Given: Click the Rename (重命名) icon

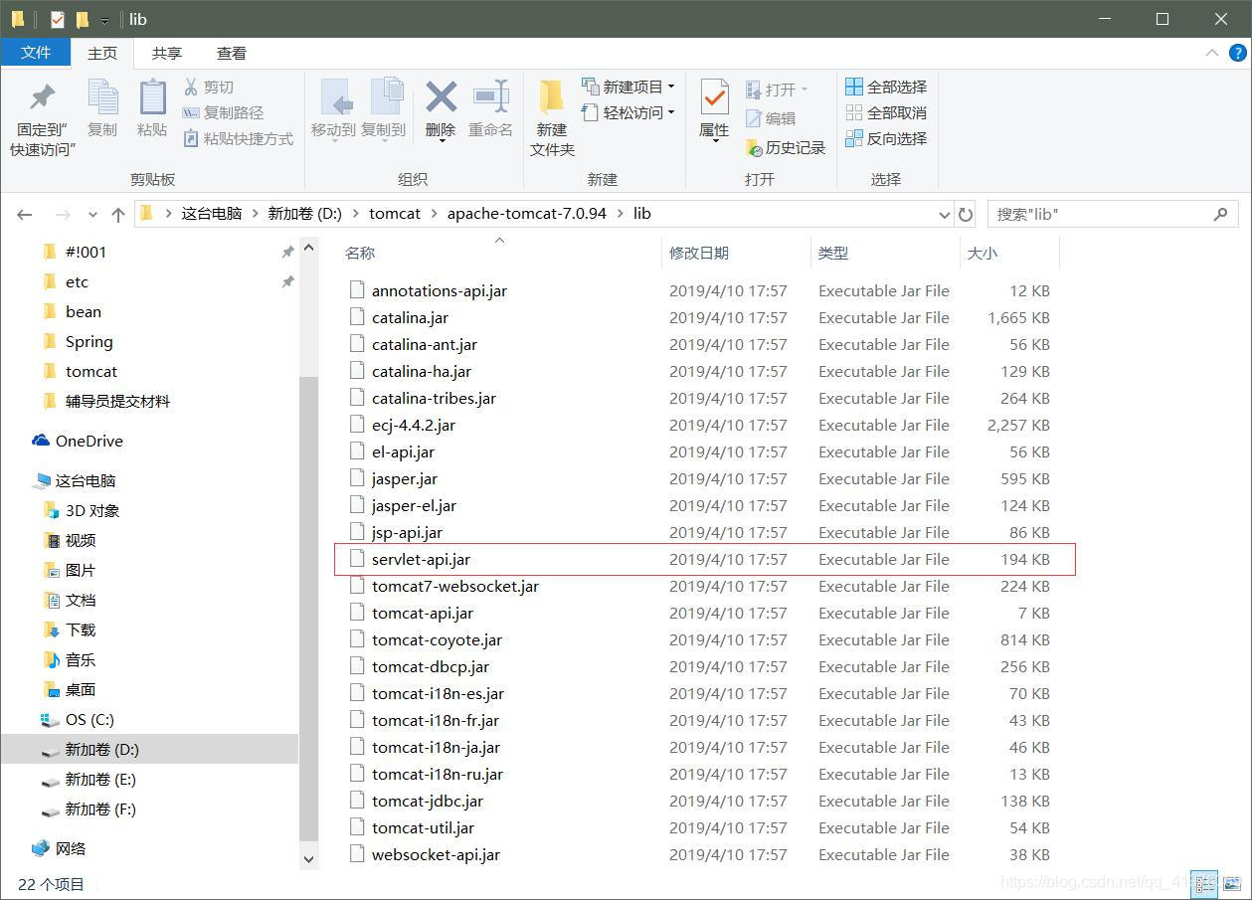Looking at the screenshot, I should coord(491,97).
